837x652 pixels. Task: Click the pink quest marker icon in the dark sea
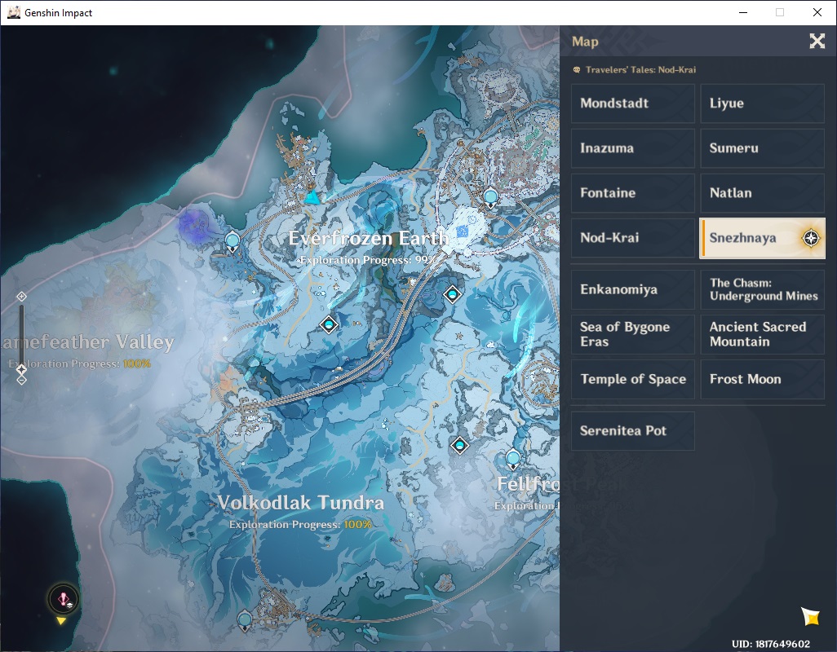(x=64, y=599)
